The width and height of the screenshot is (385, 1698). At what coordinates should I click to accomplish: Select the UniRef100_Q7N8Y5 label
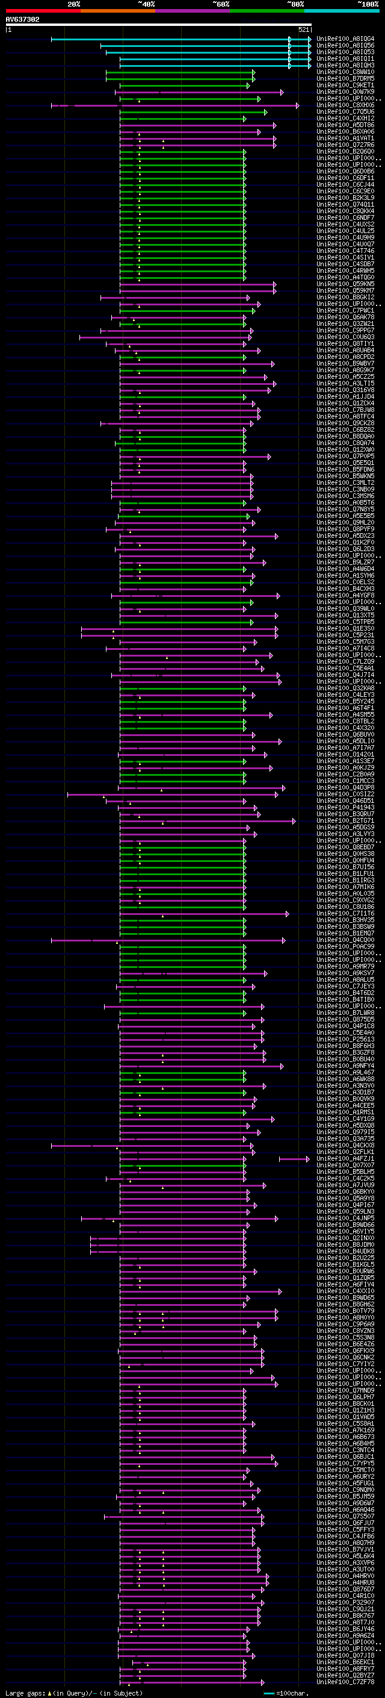click(345, 510)
